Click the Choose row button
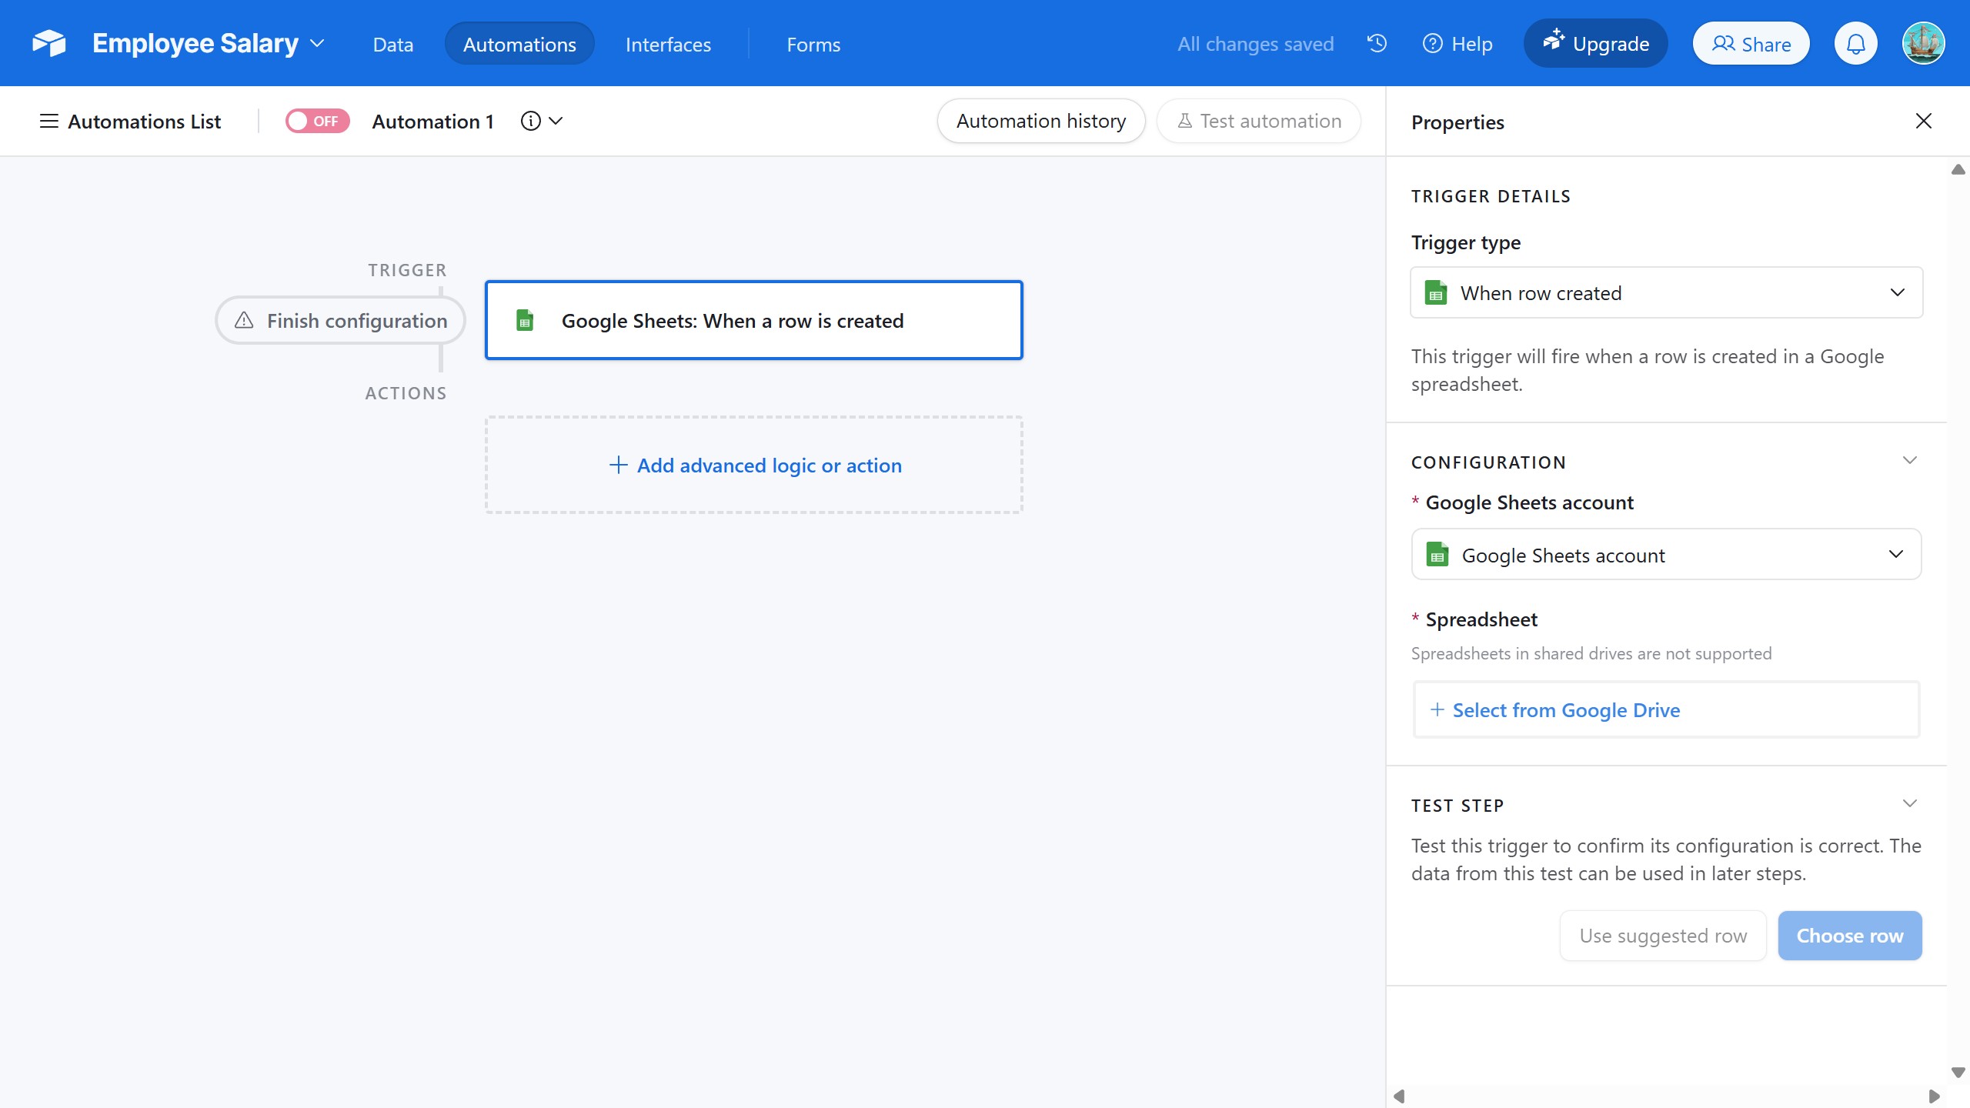Viewport: 1970px width, 1108px height. coord(1850,936)
